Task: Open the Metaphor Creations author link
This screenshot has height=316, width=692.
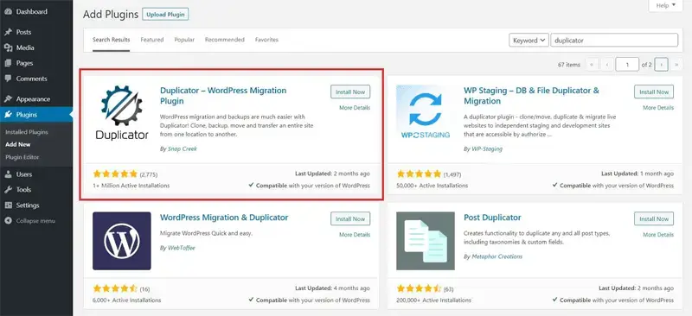Action: [x=497, y=256]
